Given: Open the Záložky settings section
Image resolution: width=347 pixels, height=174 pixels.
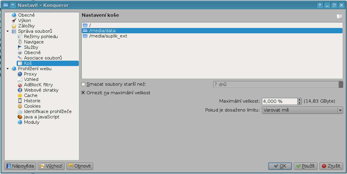Looking at the screenshot, I should click(x=26, y=26).
